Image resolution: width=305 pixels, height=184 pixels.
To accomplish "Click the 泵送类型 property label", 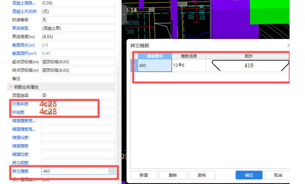I will (20, 28).
